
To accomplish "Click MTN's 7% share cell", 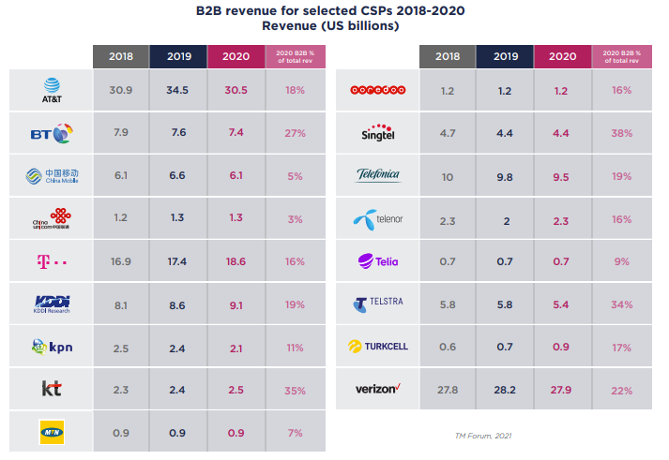I will 295,433.
